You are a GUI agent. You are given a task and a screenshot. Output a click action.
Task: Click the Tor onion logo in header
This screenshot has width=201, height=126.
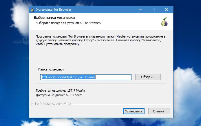click(164, 22)
